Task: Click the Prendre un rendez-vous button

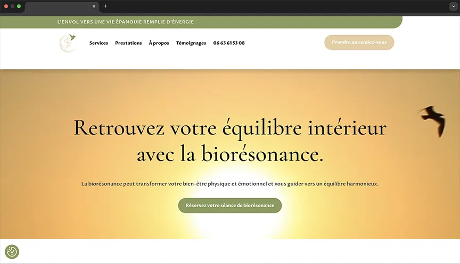Action: coord(359,42)
